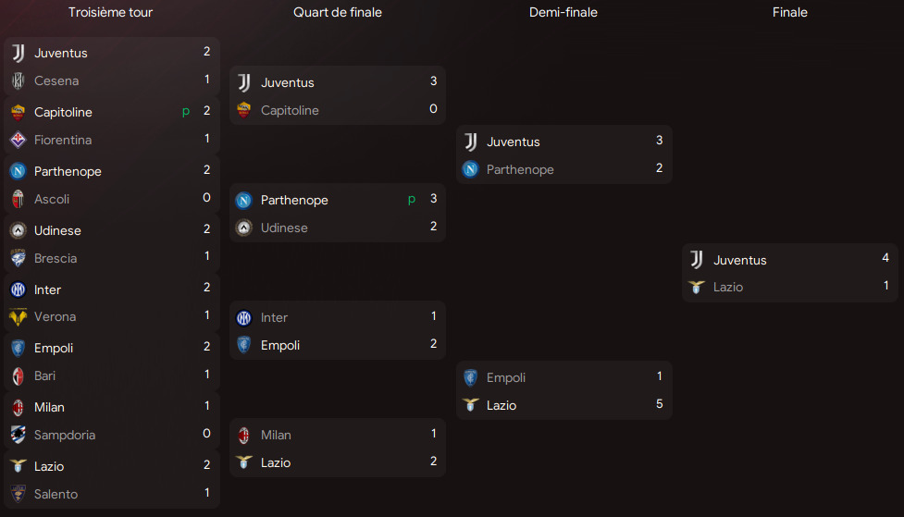This screenshot has width=904, height=517.
Task: Click the Cesena club crest
Action: point(18,80)
